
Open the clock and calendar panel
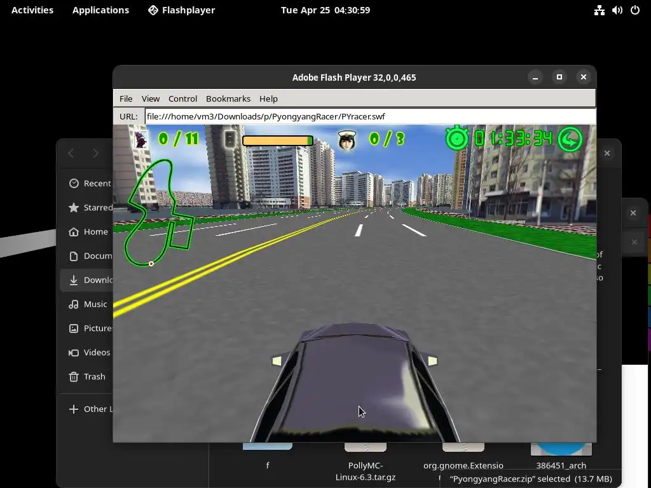pos(325,10)
